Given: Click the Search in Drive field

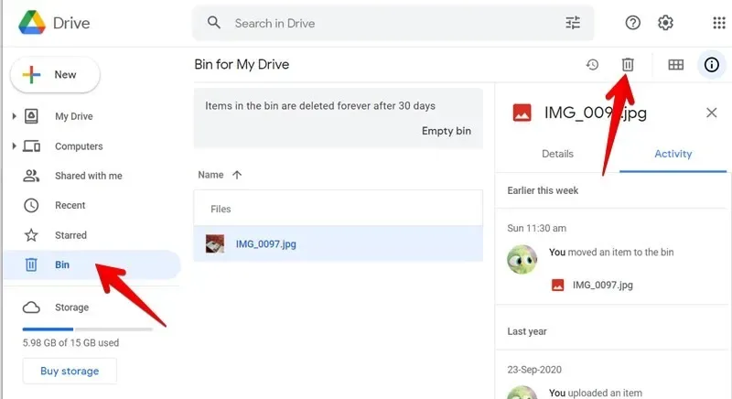Looking at the screenshot, I should tap(393, 23).
